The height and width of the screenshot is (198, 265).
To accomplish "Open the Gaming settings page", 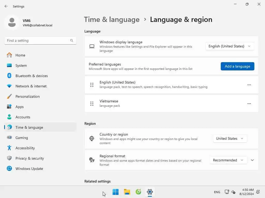I will click(x=40, y=138).
